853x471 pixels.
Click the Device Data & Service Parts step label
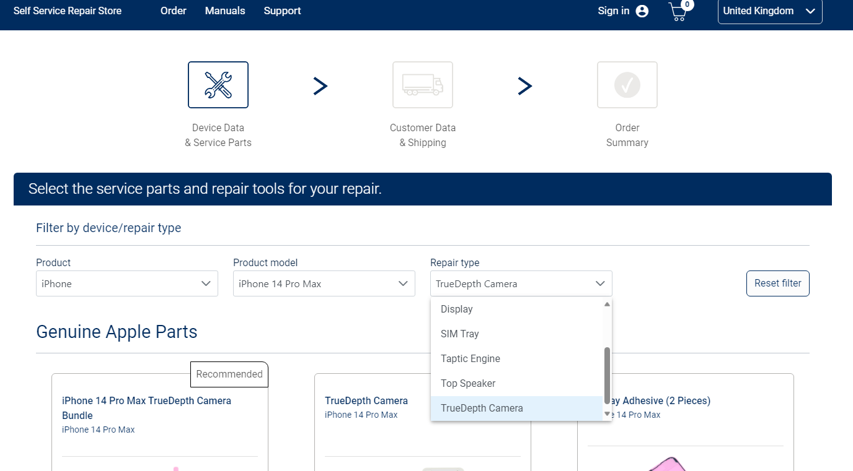click(x=218, y=135)
